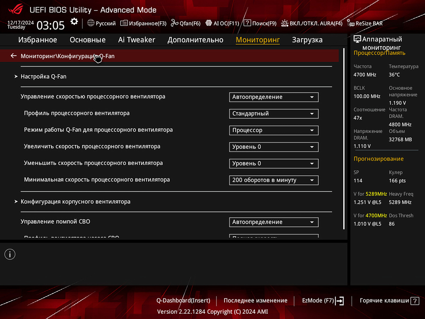Click Q-Dashboard(Insert) button
The width and height of the screenshot is (425, 319).
click(183, 301)
